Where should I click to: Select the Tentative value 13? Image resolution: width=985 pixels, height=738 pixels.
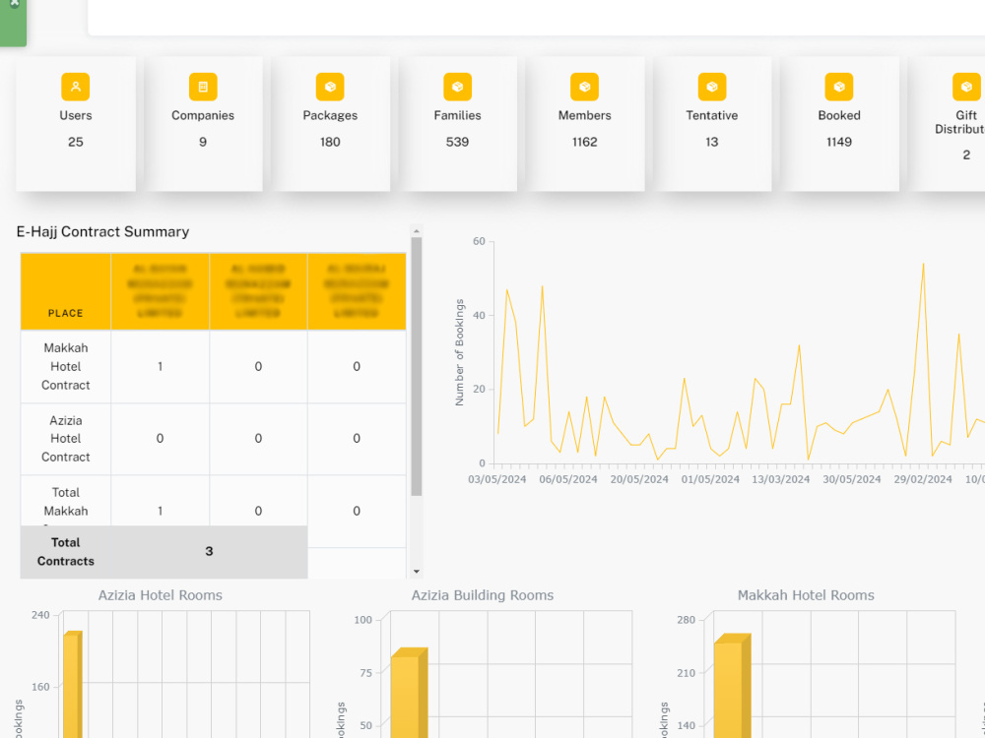[712, 142]
